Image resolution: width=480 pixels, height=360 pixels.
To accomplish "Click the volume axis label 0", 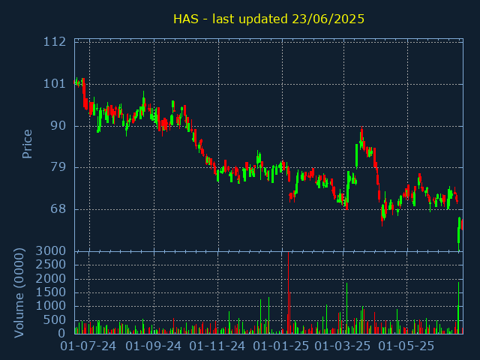I will [x=62, y=333].
